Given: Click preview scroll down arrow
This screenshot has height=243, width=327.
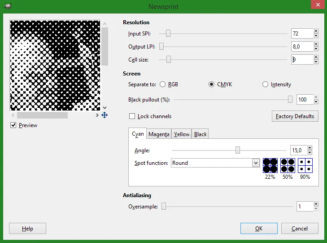Looking at the screenshot, I should click(x=105, y=108).
